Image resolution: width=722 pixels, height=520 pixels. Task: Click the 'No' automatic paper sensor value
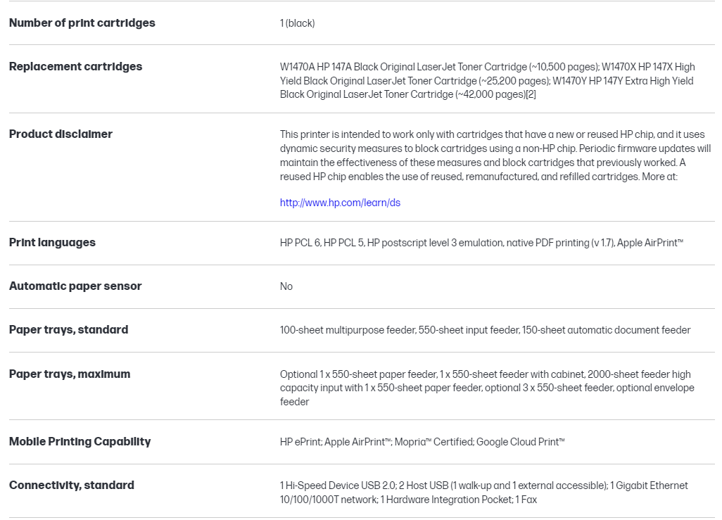(286, 286)
